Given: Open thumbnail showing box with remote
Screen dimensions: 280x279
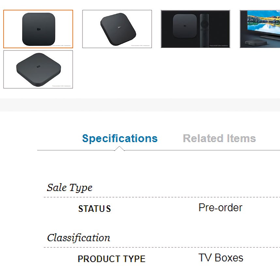Looking at the screenshot, I should click(x=195, y=29).
